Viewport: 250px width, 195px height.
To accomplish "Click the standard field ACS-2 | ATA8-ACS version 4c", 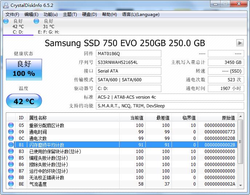I will tap(170, 97).
